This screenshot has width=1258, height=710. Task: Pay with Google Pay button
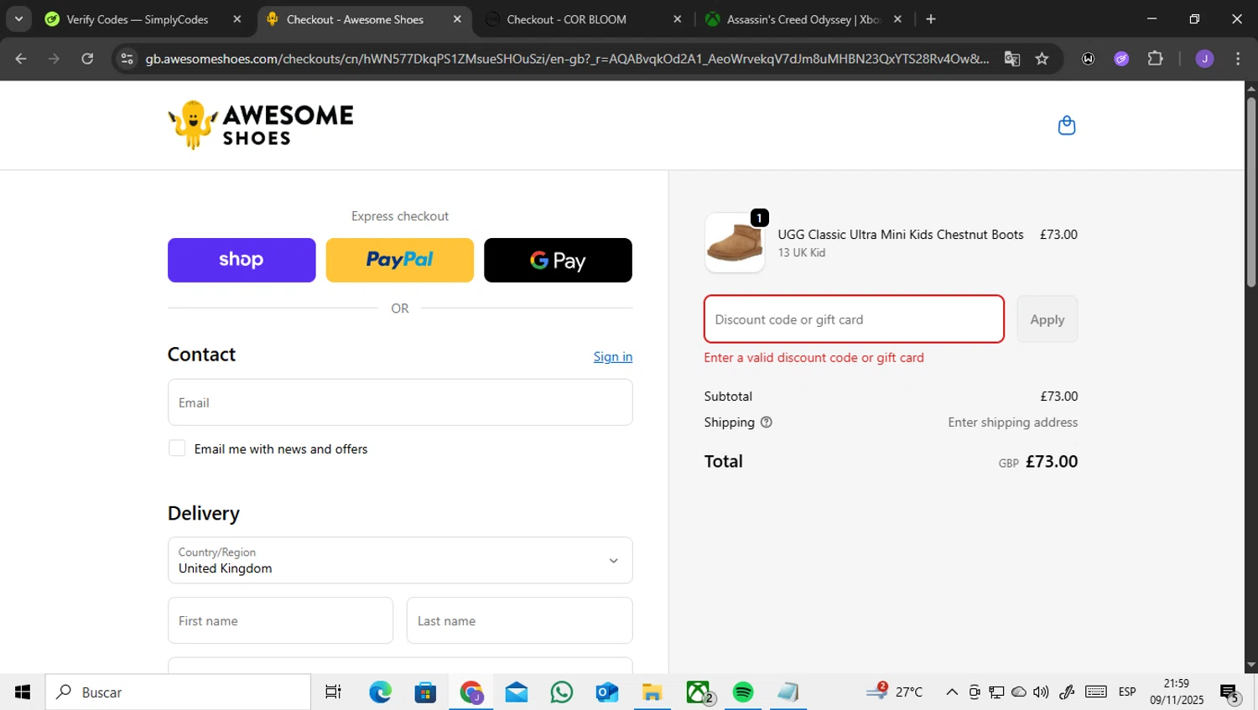tap(558, 260)
